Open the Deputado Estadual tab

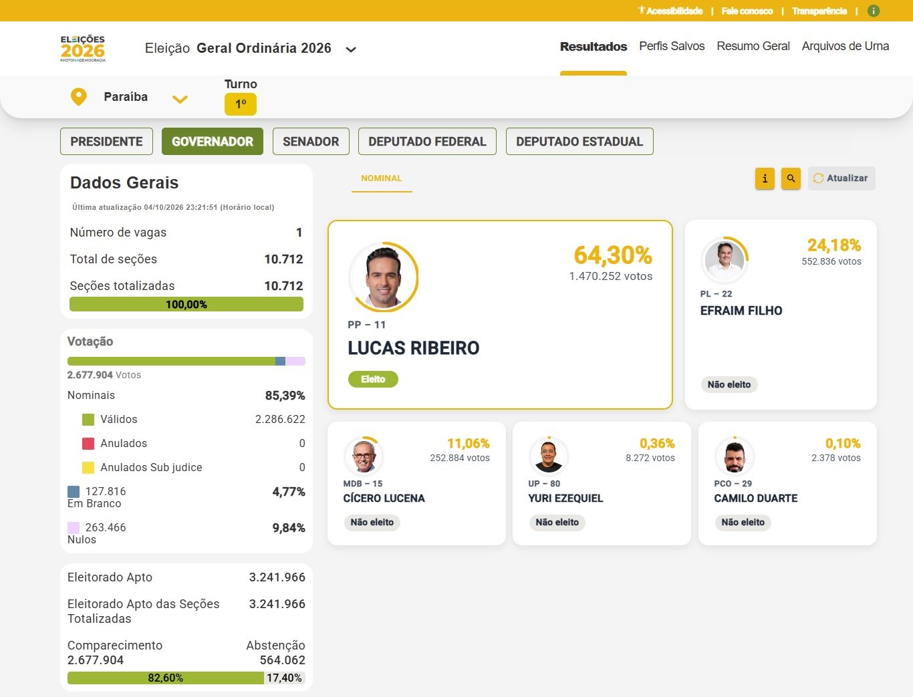pyautogui.click(x=579, y=142)
